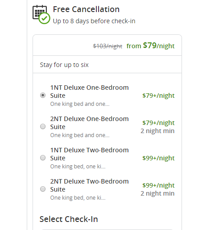Click the 1NT Deluxe Two-Bedroom Suite title

(89, 154)
